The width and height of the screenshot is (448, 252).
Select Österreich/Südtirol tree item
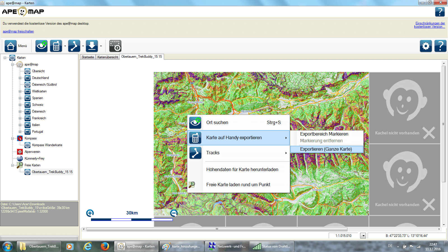pyautogui.click(x=44, y=85)
